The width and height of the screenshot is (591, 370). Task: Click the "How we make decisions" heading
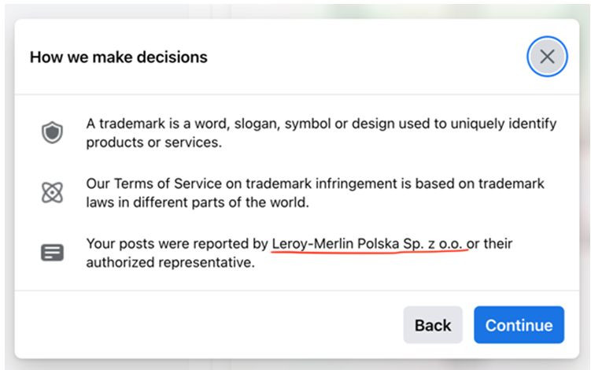point(119,57)
